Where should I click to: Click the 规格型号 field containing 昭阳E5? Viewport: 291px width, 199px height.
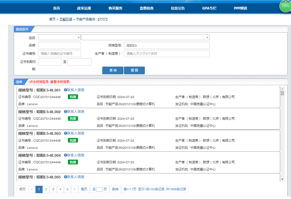coord(167,45)
